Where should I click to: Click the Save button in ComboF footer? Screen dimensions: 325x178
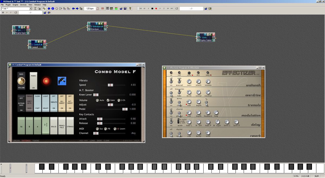pyautogui.click(x=99, y=140)
